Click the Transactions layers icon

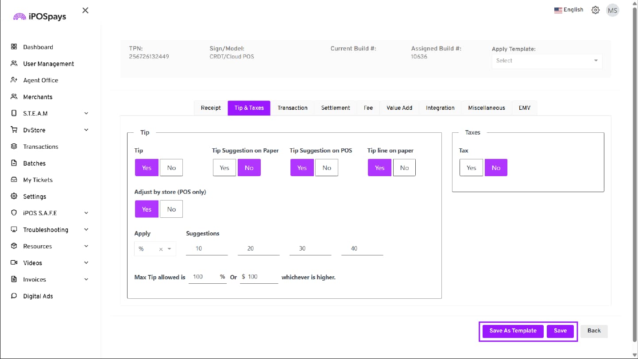[14, 147]
